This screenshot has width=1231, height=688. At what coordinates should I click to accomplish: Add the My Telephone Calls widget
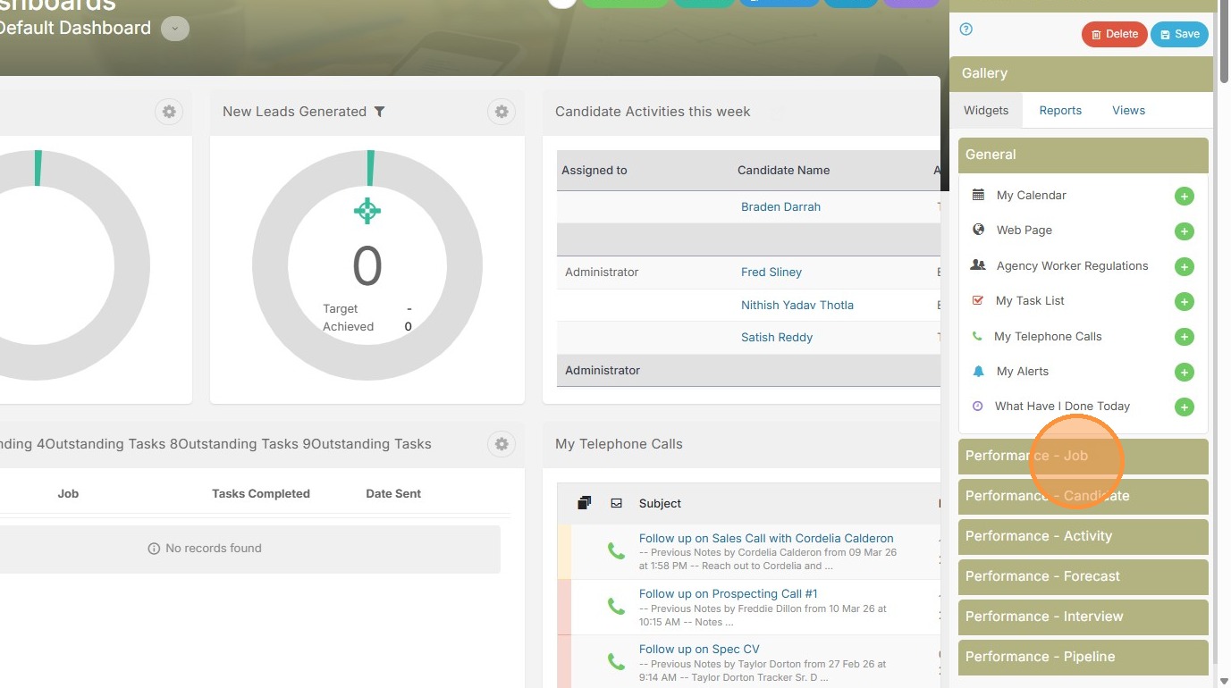tap(1184, 338)
